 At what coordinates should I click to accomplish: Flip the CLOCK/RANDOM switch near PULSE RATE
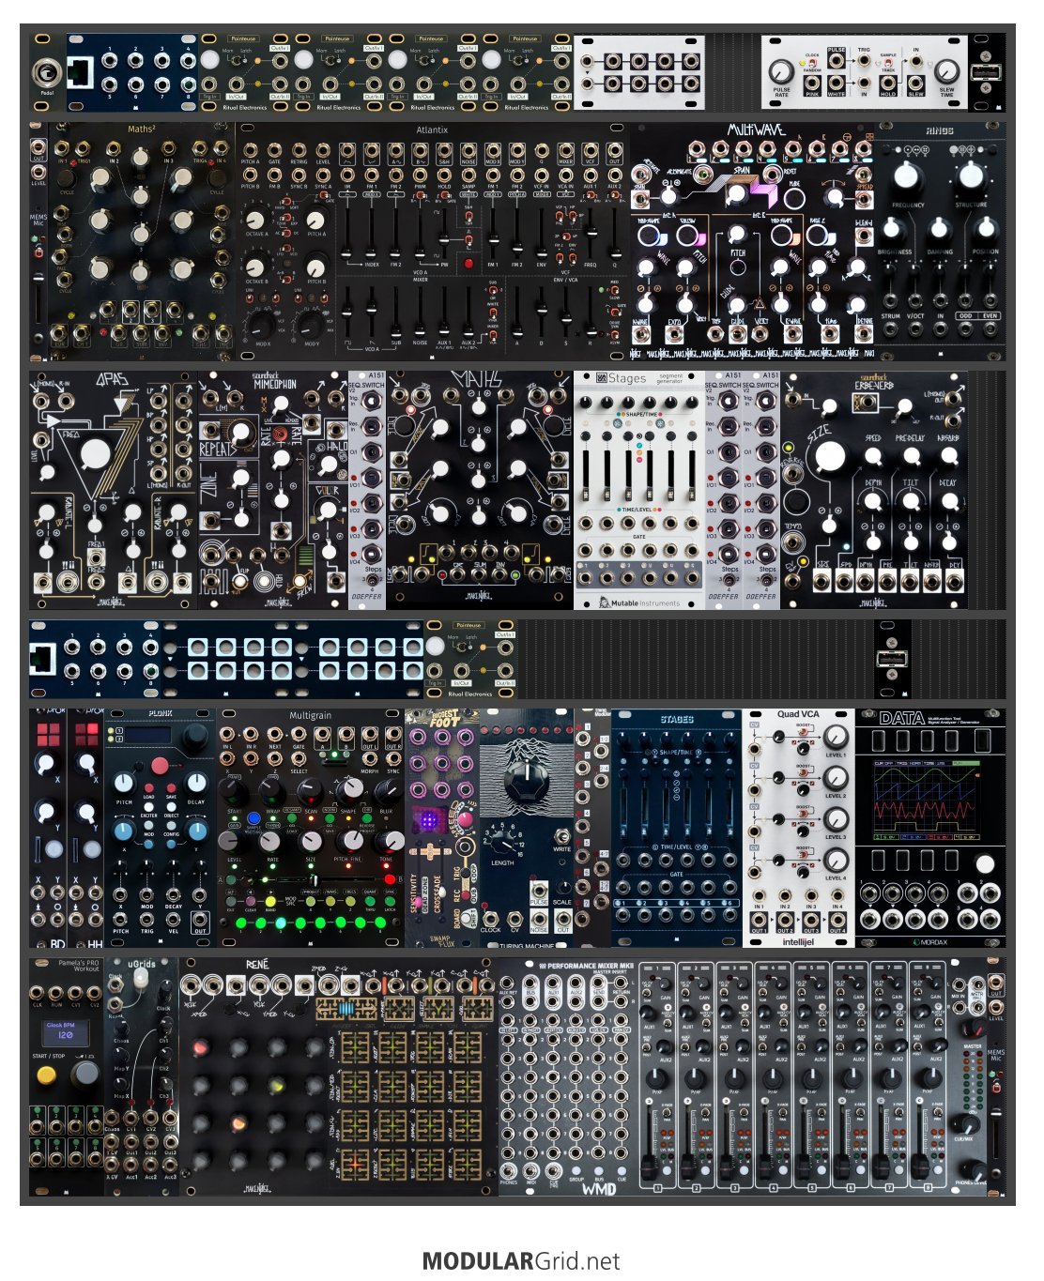(x=812, y=63)
